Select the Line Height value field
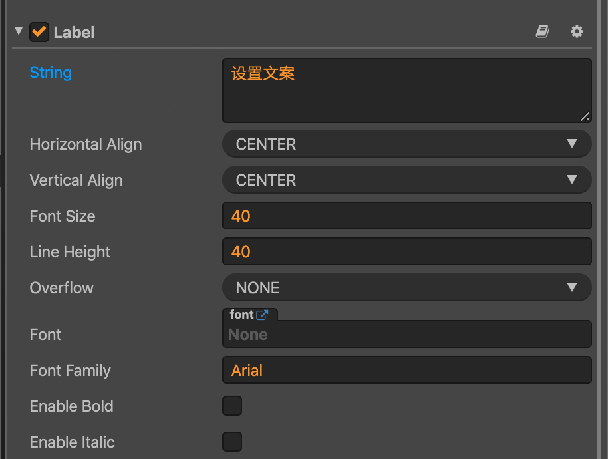 pos(406,251)
